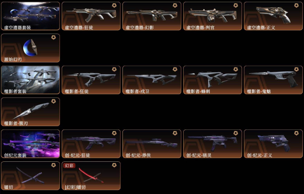
Task: Select the 源始幻刃 blue blade skin
Action: coord(31,48)
